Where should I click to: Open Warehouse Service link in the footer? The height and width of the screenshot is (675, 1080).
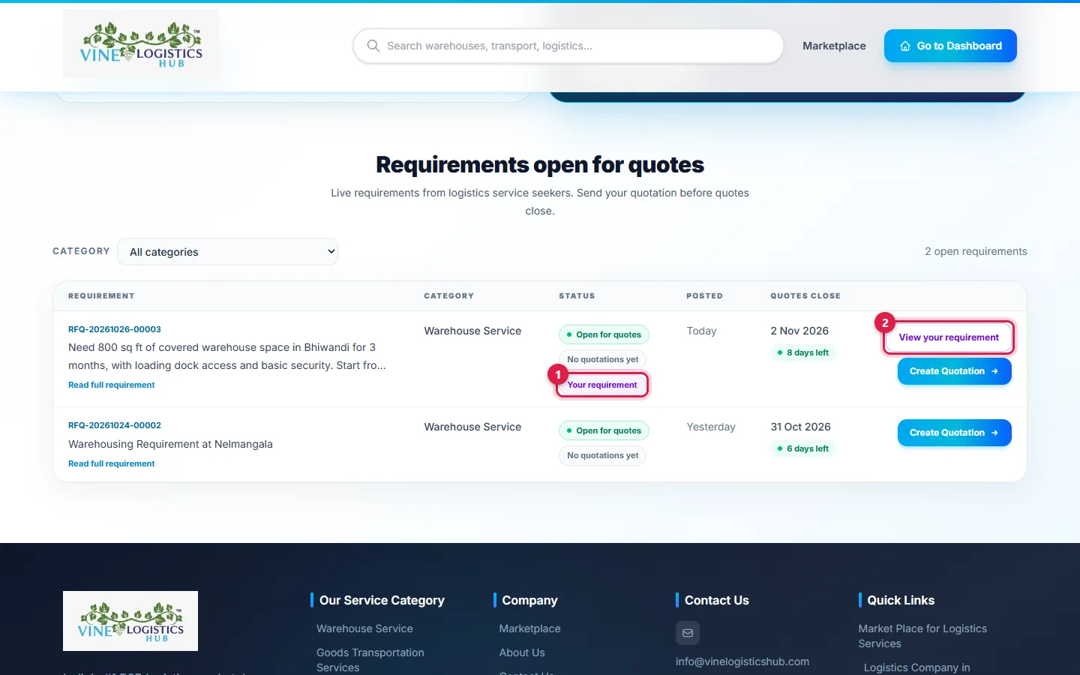pyautogui.click(x=364, y=628)
